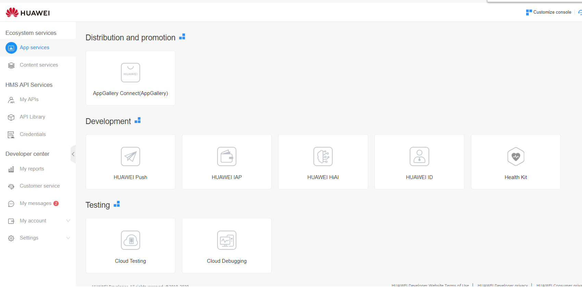Screen dimensions: 582x287
Task: Click Ecosystem services heading
Action: tap(31, 33)
